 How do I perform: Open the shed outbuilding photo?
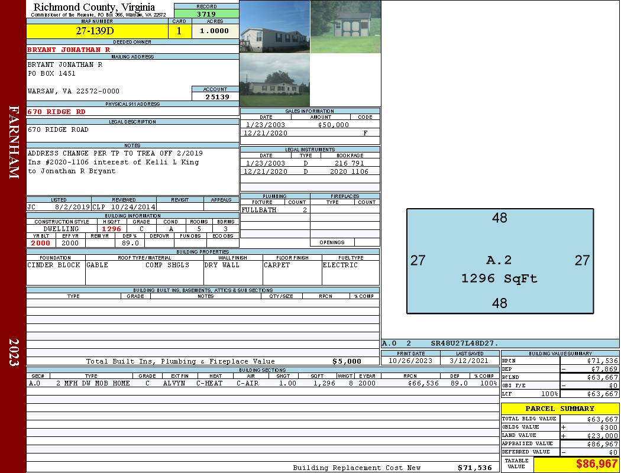pyautogui.click(x=345, y=27)
